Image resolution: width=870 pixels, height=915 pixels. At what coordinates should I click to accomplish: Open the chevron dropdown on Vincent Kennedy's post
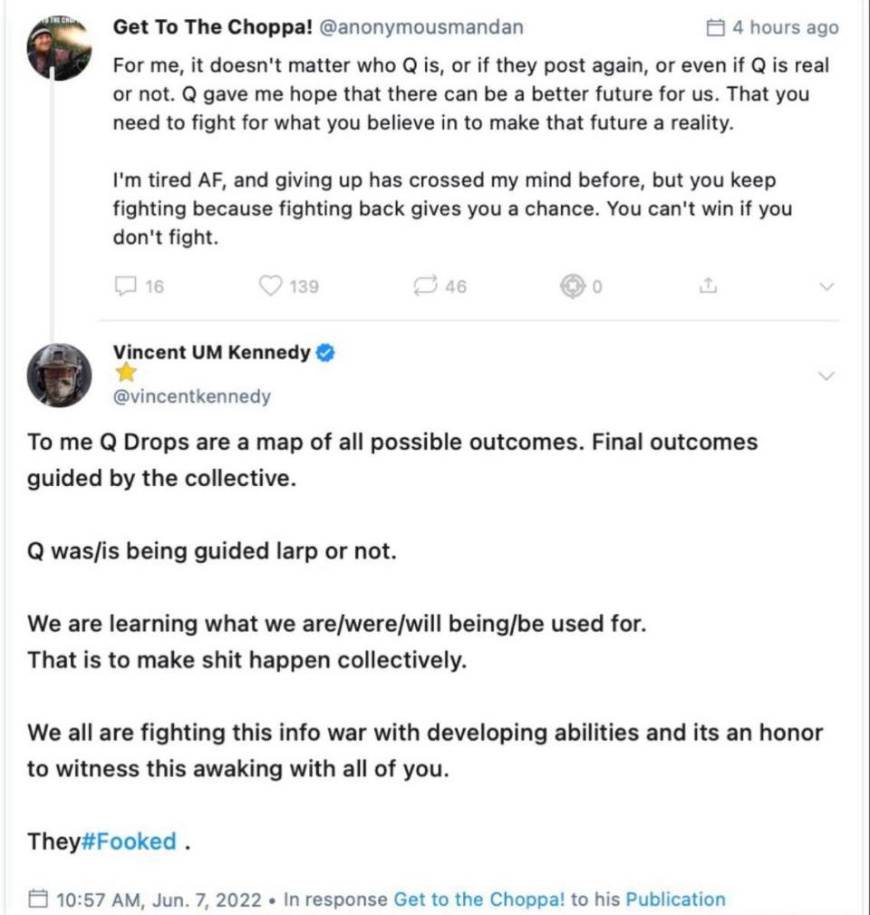(x=826, y=375)
